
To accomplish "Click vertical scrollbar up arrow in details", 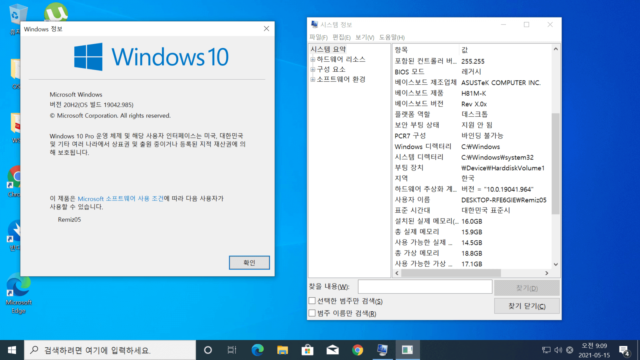I will (556, 49).
